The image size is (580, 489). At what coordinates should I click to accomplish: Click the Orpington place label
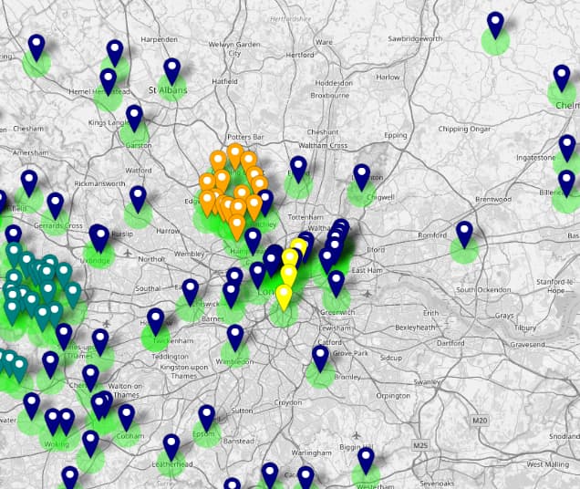point(393,396)
